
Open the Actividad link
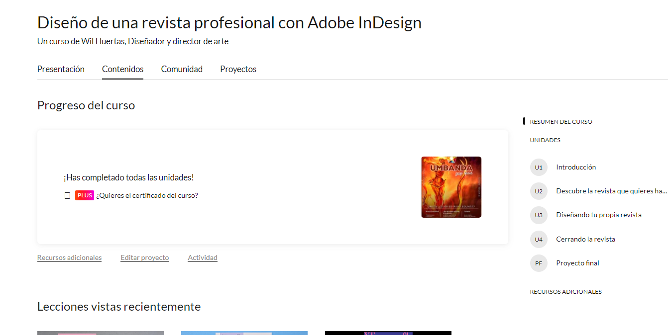pos(203,257)
